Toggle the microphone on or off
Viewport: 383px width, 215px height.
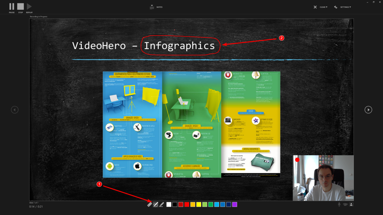pyautogui.click(x=339, y=205)
